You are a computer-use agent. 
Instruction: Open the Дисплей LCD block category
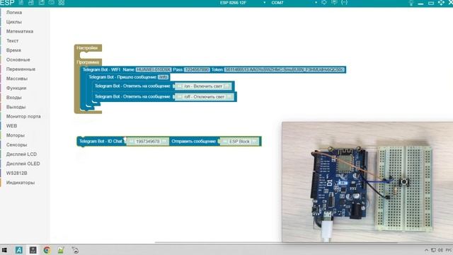coord(21,154)
